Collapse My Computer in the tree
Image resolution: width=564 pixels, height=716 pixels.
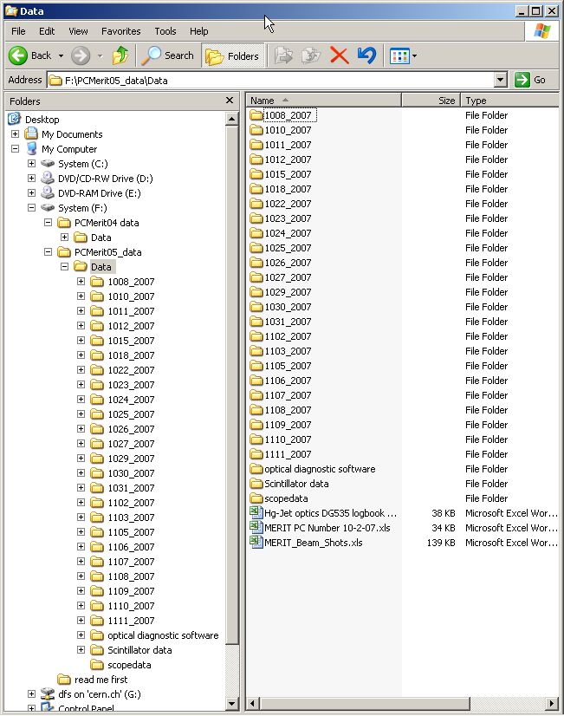click(x=15, y=148)
